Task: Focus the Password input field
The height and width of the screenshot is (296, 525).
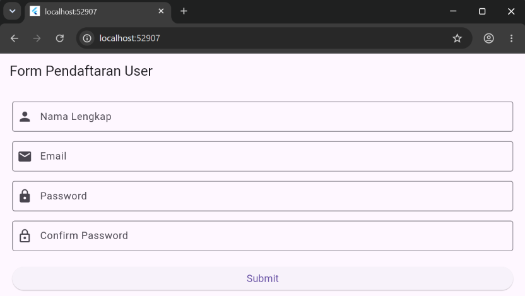Action: click(262, 196)
